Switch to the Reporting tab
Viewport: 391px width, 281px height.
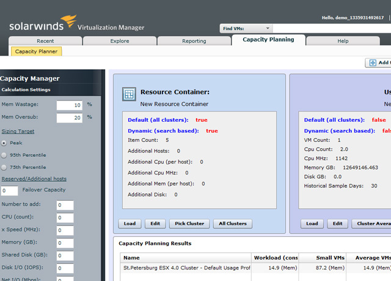click(194, 41)
